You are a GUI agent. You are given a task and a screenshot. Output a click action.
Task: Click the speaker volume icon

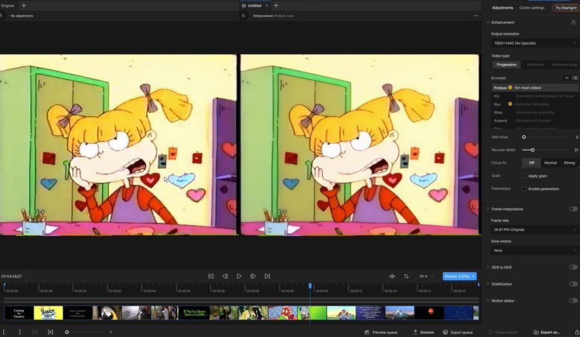392,276
